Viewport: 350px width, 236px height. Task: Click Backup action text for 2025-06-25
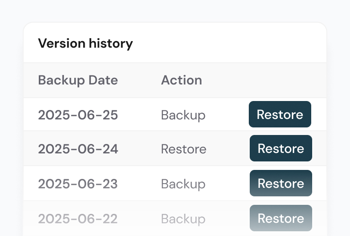(x=183, y=115)
